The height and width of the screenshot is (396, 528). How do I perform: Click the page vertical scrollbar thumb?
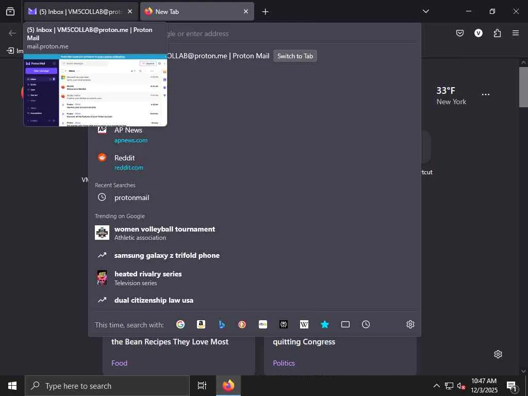pos(523,87)
